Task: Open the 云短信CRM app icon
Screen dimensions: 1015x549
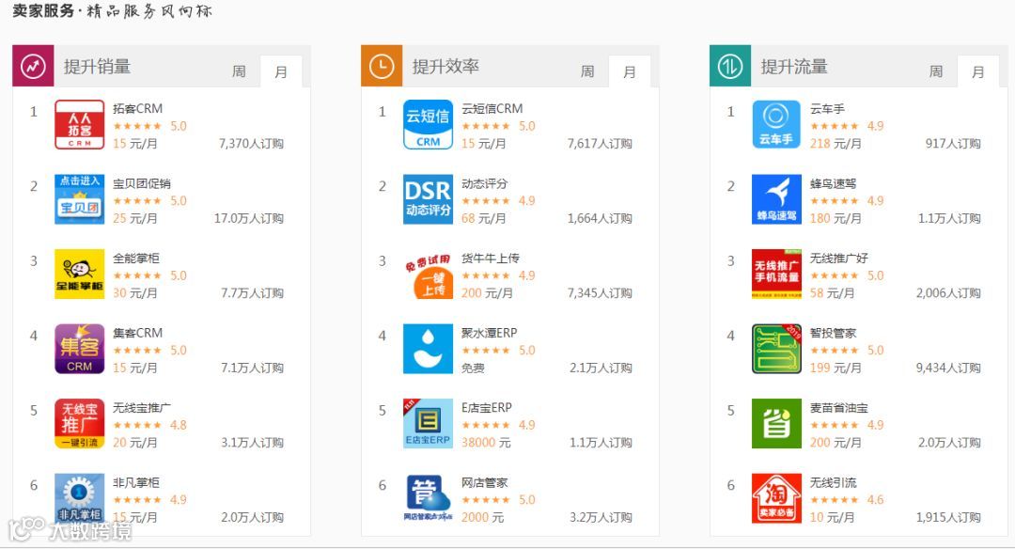Action: pyautogui.click(x=428, y=124)
